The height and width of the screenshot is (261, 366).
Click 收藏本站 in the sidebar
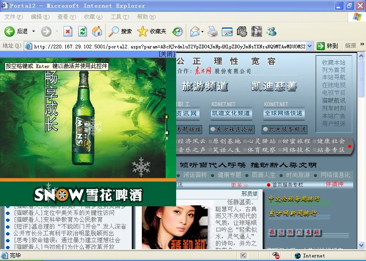click(x=334, y=63)
